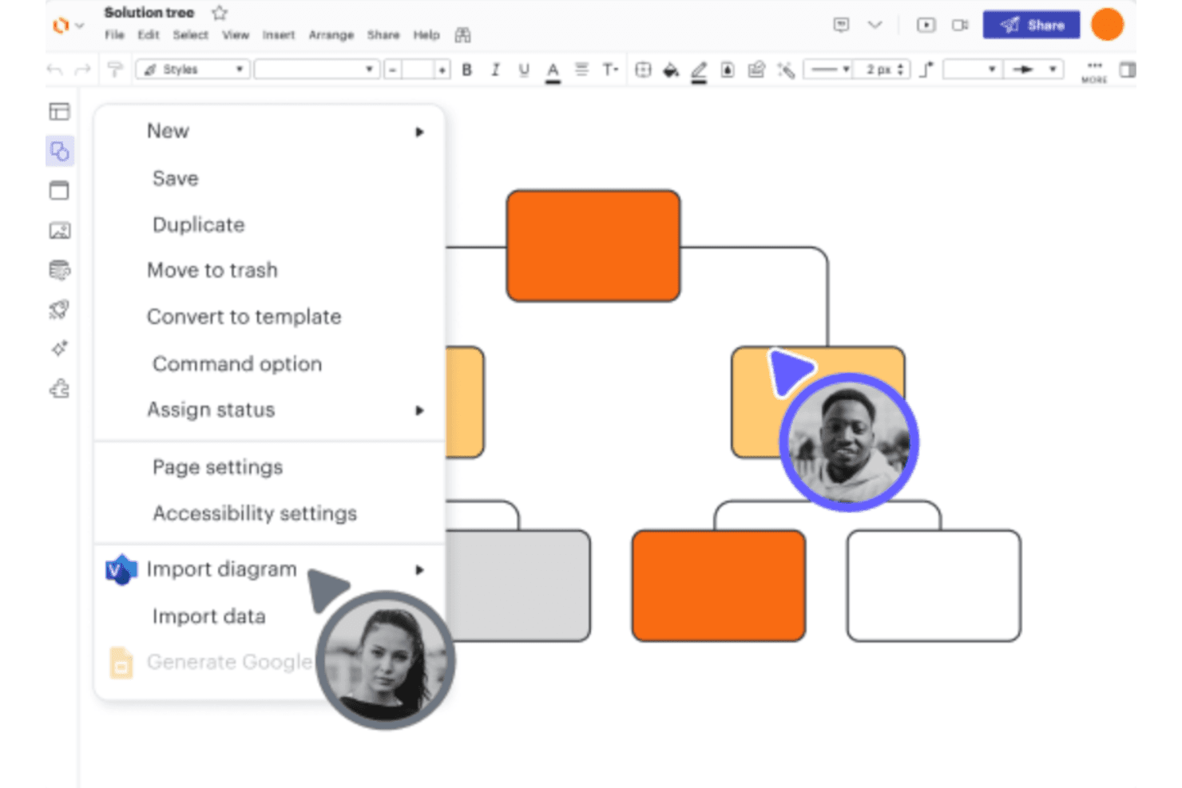The image size is (1182, 788).
Task: Decrease font size with minus button
Action: 392,69
